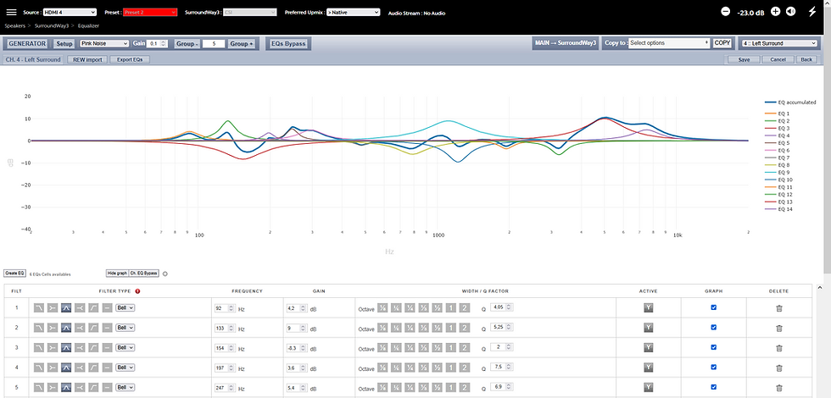Decrease master volume with minus icon

[726, 12]
